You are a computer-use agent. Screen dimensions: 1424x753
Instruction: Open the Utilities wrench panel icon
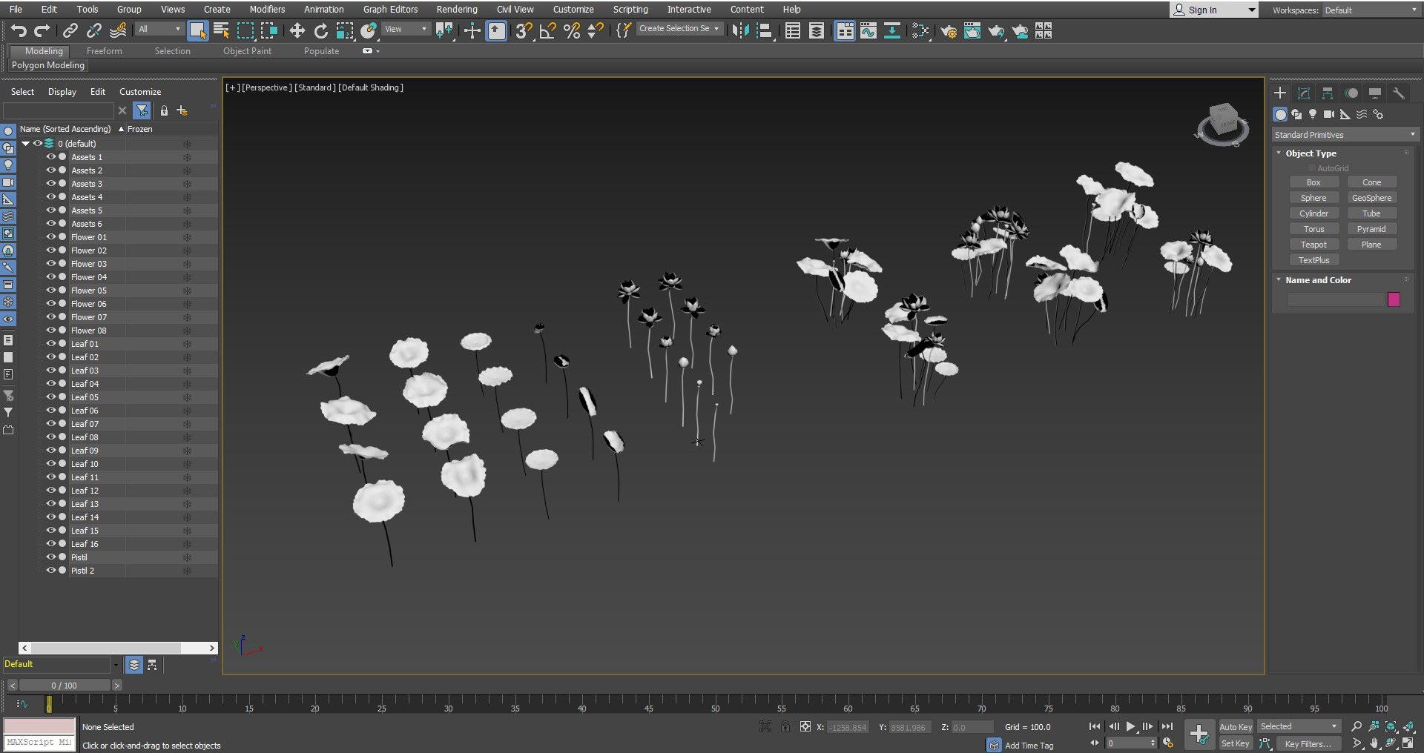tap(1399, 93)
